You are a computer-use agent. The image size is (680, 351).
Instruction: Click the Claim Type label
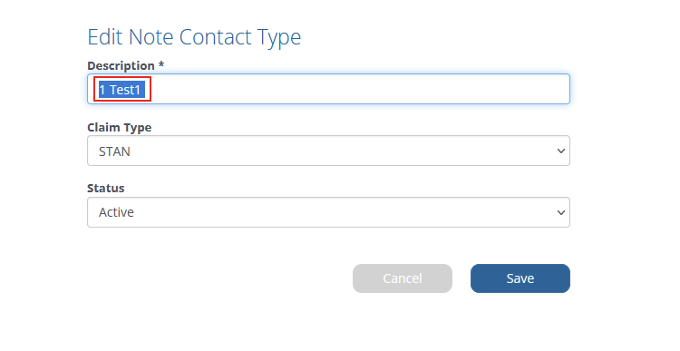coord(120,128)
